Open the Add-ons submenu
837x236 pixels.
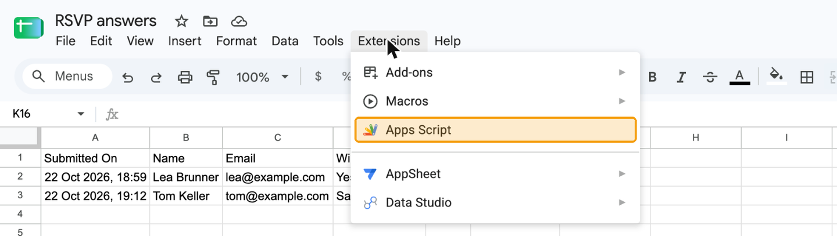tap(495, 72)
